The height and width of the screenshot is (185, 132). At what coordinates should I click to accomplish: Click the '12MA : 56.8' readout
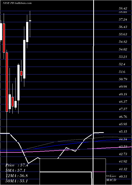(16, 176)
